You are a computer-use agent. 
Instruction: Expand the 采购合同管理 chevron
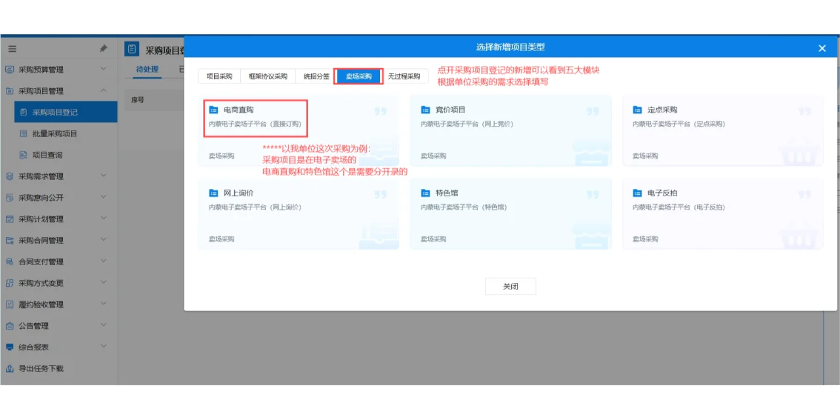click(x=104, y=240)
